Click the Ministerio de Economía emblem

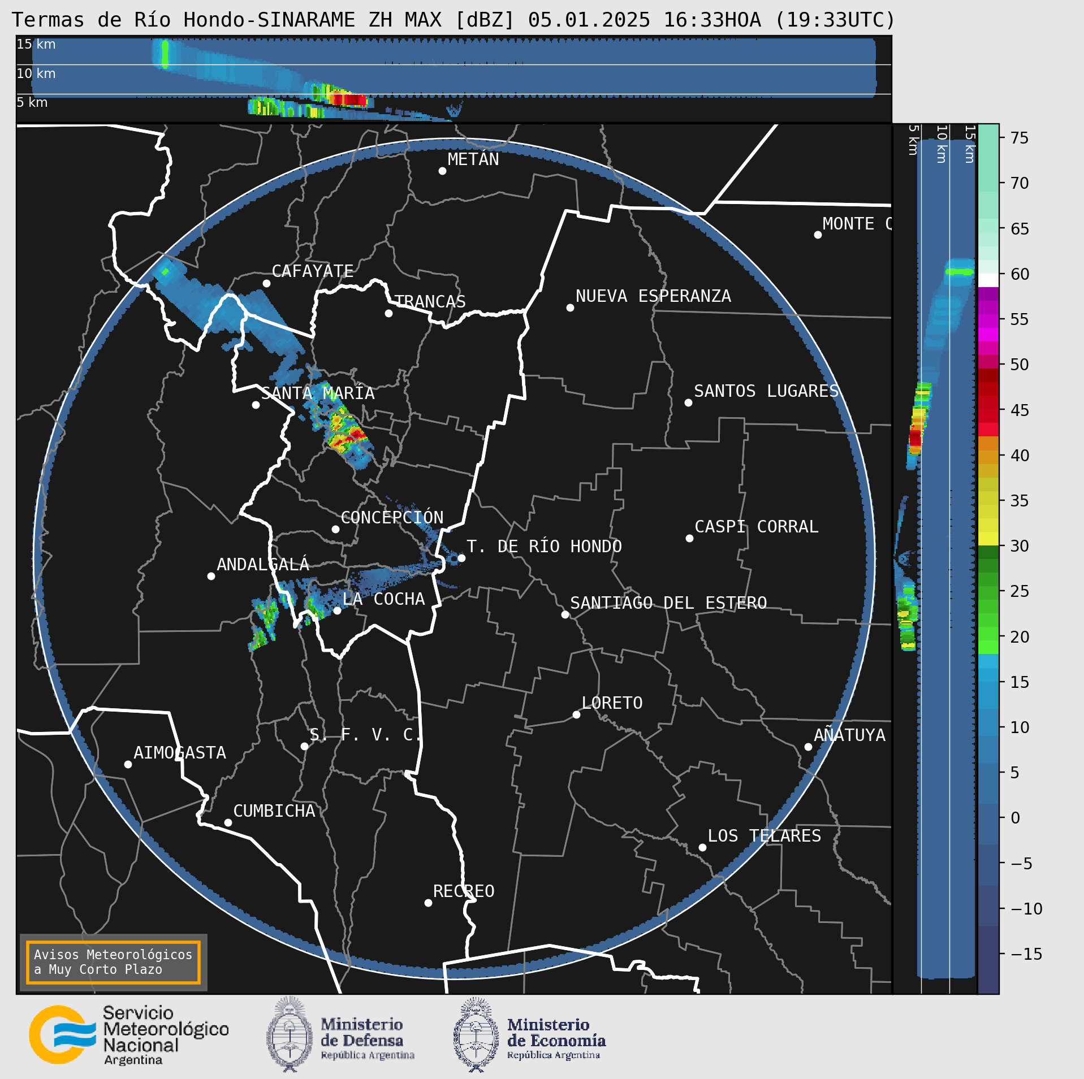click(476, 1034)
